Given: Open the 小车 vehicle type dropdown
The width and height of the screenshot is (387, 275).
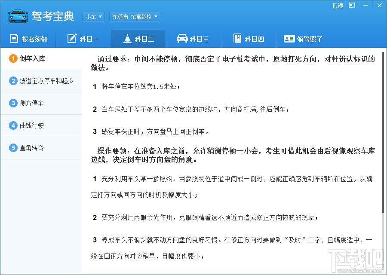Looking at the screenshot, I should pos(93,17).
